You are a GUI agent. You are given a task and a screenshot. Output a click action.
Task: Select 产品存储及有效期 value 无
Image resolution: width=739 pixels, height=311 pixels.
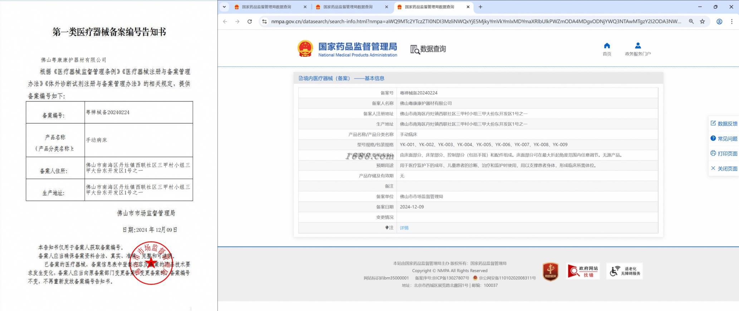pos(402,176)
